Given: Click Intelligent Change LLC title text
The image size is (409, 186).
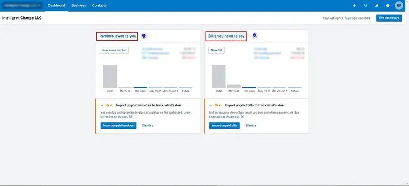Looking at the screenshot, I should pos(22,18).
